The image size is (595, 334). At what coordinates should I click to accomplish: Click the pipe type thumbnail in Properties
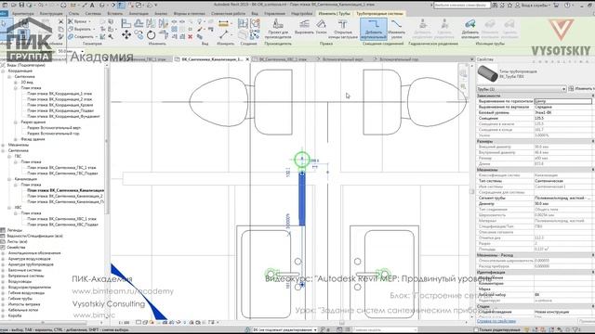pos(487,73)
